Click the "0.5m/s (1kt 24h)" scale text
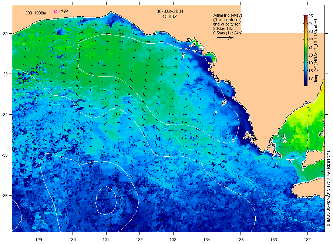This screenshot has height=244, width=333. [x=228, y=33]
